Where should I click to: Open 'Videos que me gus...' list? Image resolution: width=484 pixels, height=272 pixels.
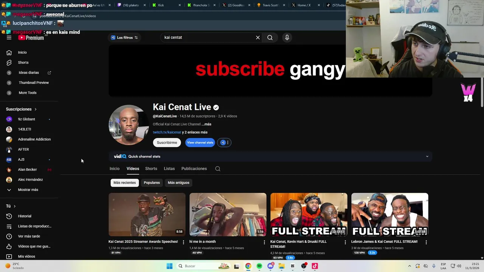click(34, 246)
